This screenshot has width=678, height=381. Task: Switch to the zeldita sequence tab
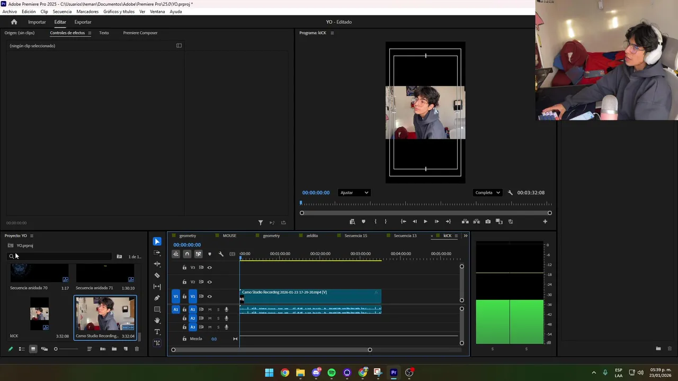312,235
